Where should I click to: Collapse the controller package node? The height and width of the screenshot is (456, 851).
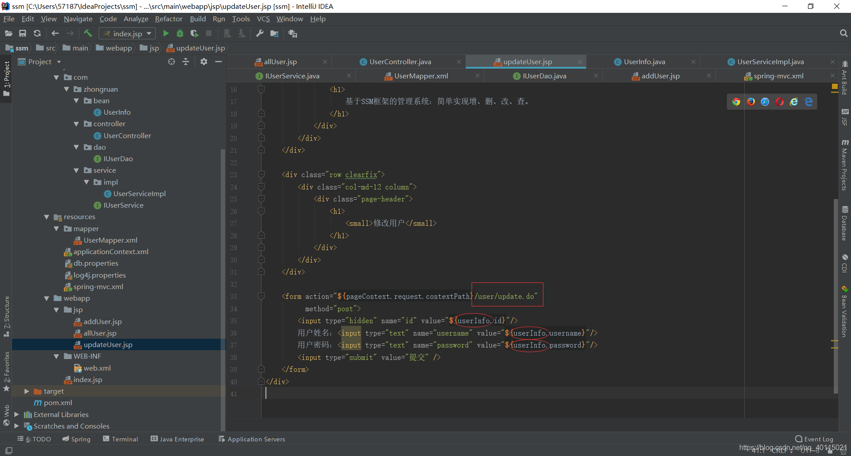[x=76, y=124]
